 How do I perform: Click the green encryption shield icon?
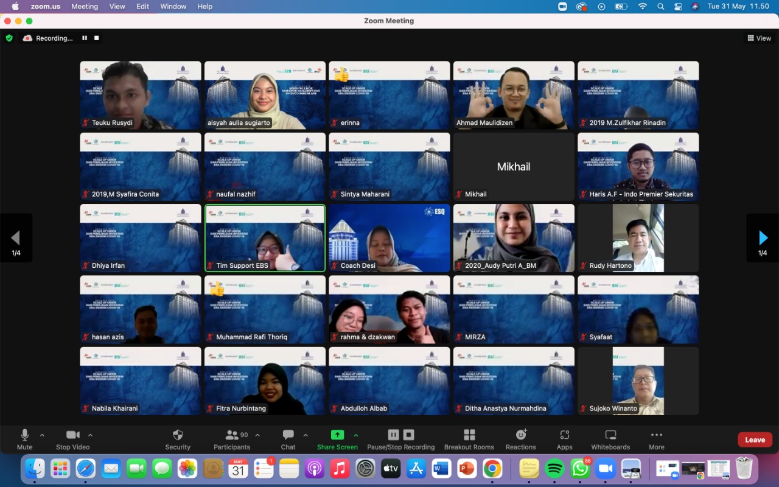9,38
